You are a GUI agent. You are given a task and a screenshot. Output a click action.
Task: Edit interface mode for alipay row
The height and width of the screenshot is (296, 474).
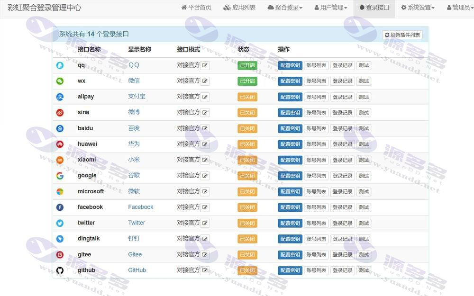(205, 97)
